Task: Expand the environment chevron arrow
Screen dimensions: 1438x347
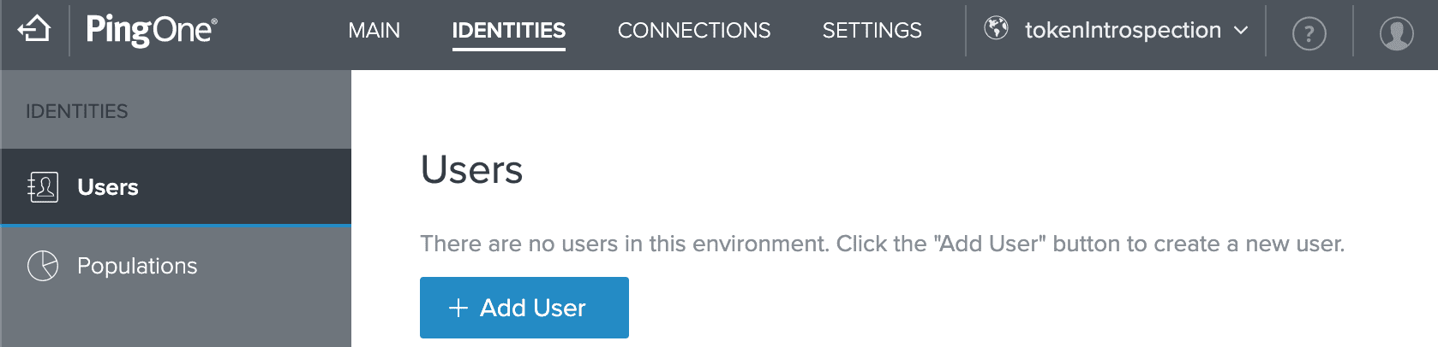Action: click(x=1240, y=31)
